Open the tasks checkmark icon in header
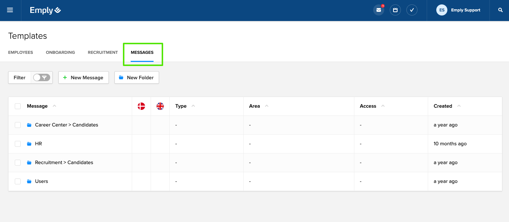The height and width of the screenshot is (222, 509). pos(412,10)
